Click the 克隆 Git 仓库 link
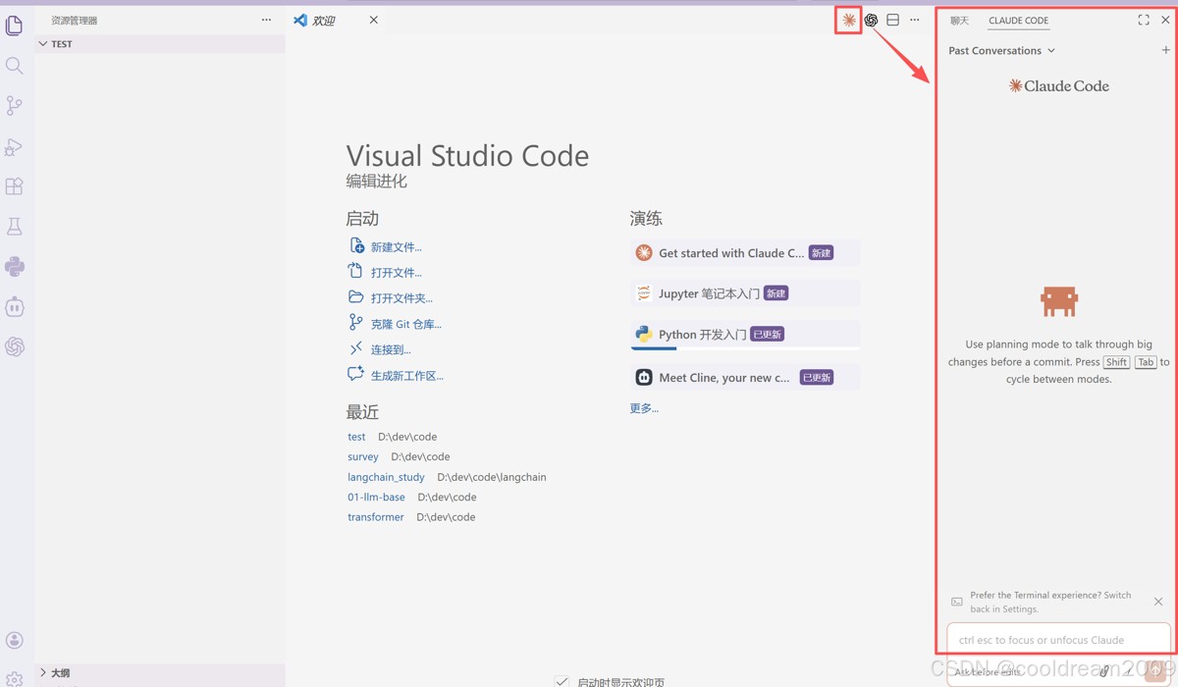 [406, 323]
